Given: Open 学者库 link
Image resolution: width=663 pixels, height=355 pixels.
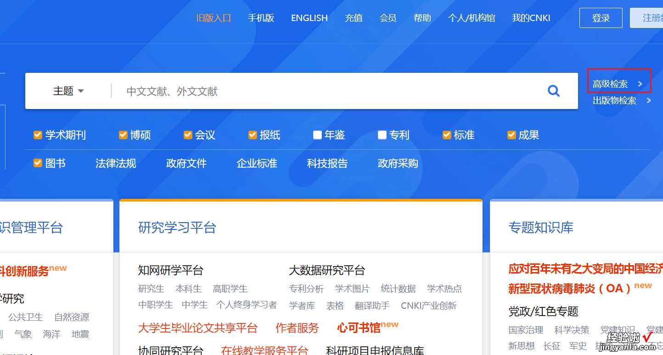Looking at the screenshot, I should tap(302, 306).
